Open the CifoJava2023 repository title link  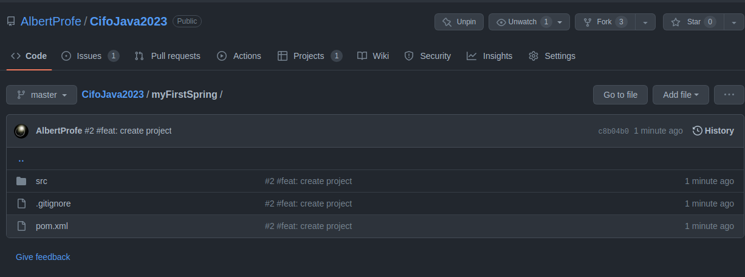128,21
